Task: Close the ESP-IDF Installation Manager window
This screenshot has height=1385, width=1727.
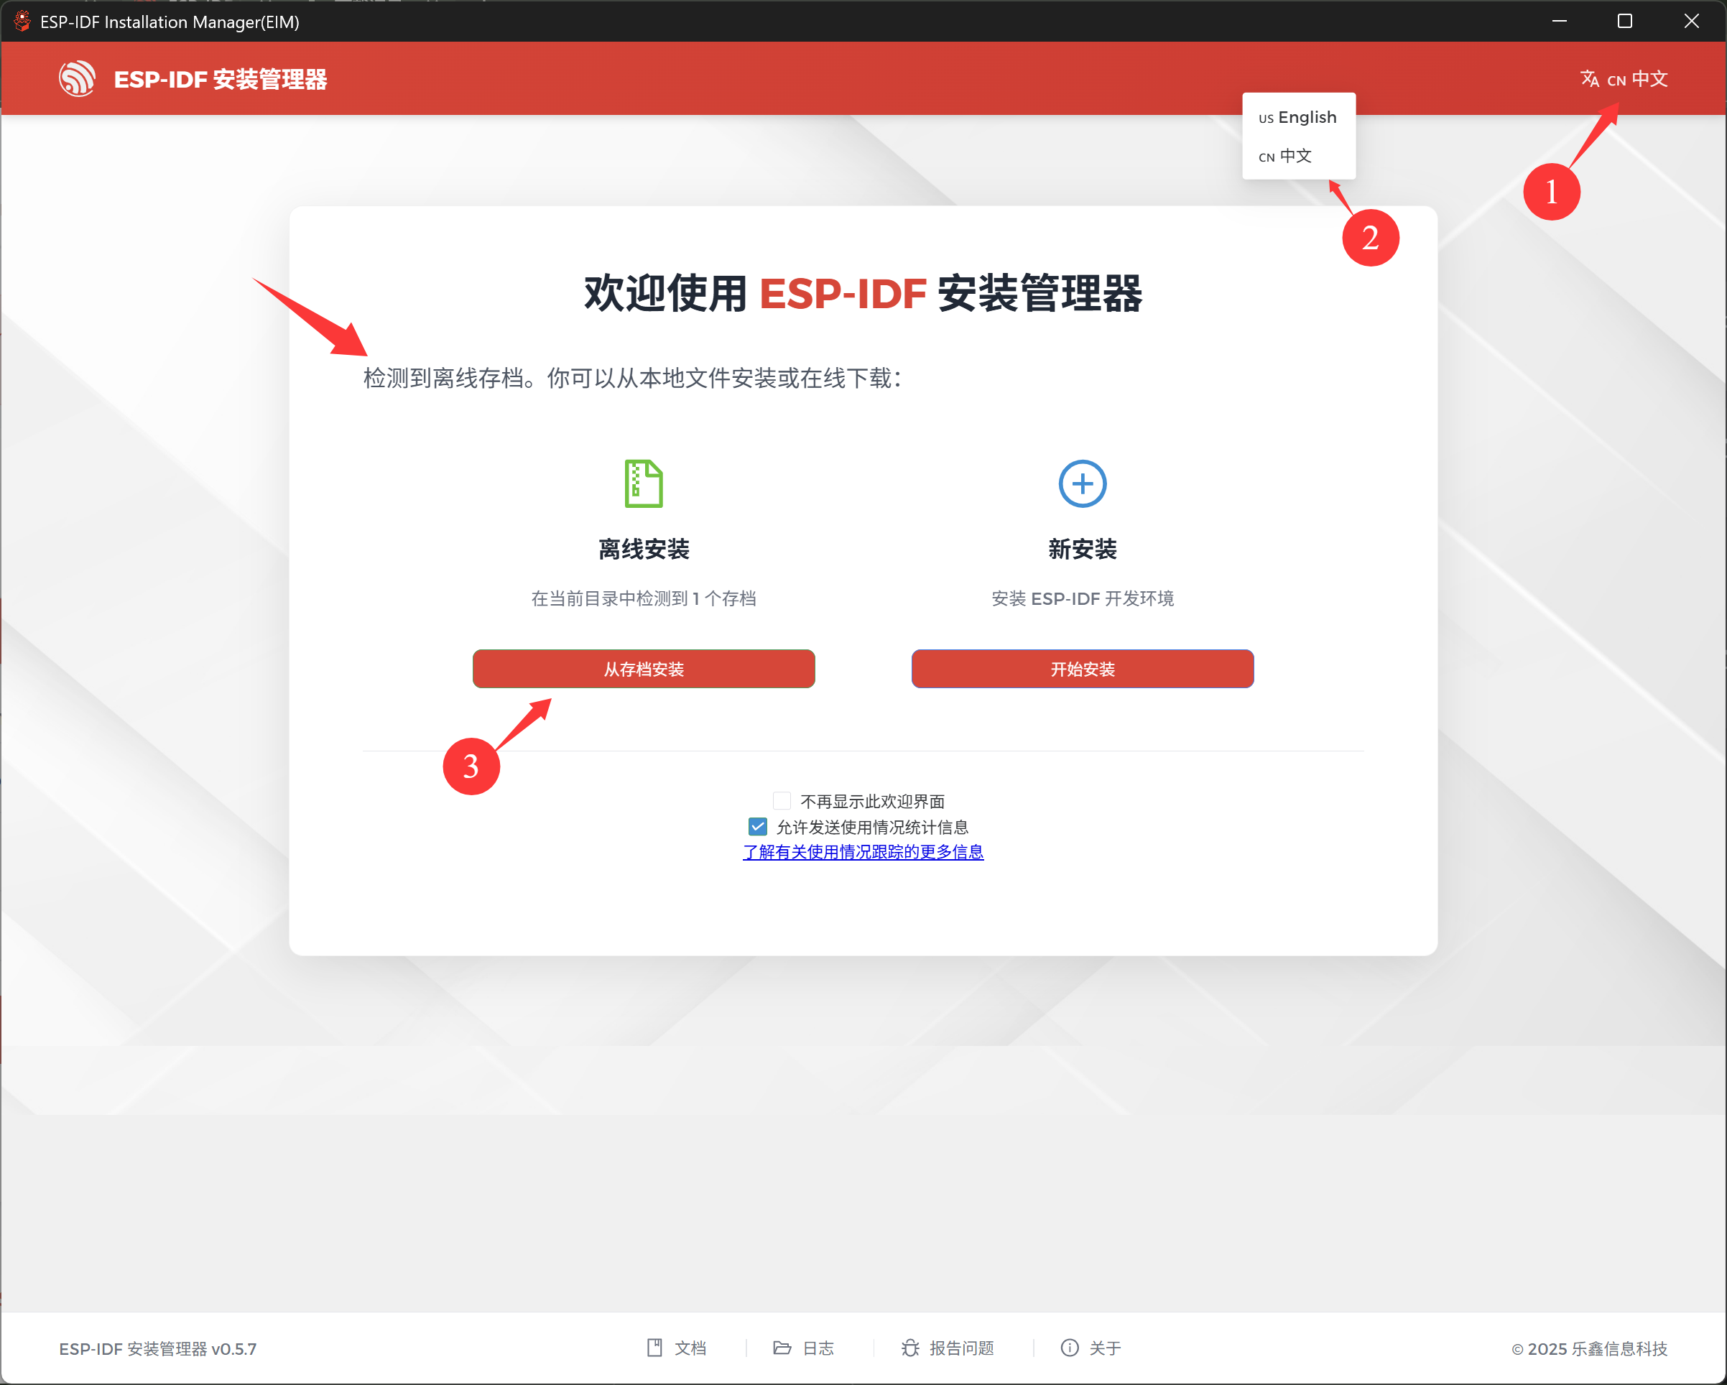Action: 1691,21
